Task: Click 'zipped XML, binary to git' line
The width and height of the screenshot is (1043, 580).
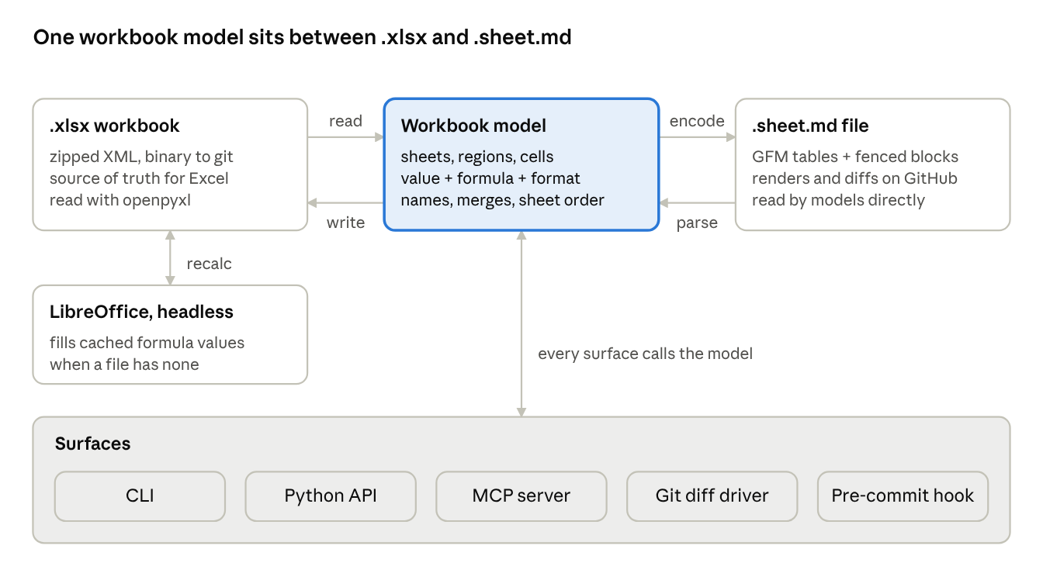Action: click(x=141, y=157)
